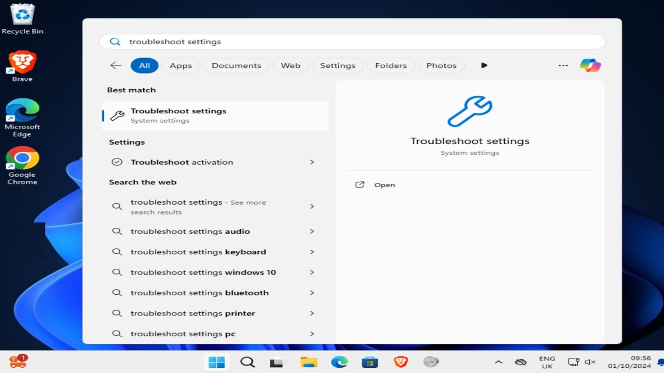Expand the windows 10 suggestion chevron
Screen dimensions: 664x373
[x=312, y=272]
